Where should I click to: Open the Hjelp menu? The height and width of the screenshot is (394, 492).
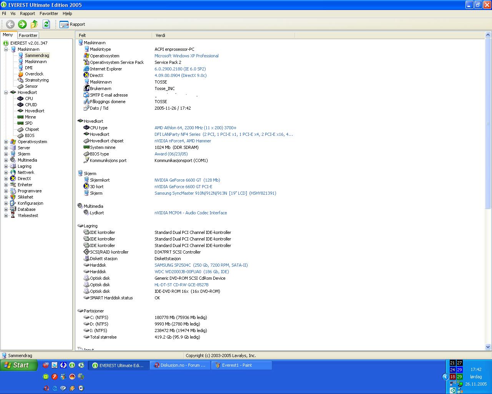click(x=67, y=13)
